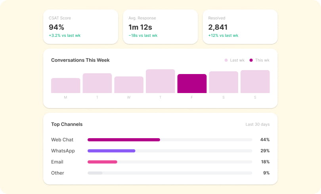The image size is (321, 194).
Task: Click the 18% Email value
Action: [x=265, y=162]
